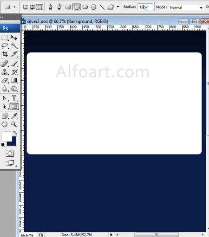This screenshot has height=237, width=209.
Task: Choose Ellipse shape in options bar
Action: (85, 7)
